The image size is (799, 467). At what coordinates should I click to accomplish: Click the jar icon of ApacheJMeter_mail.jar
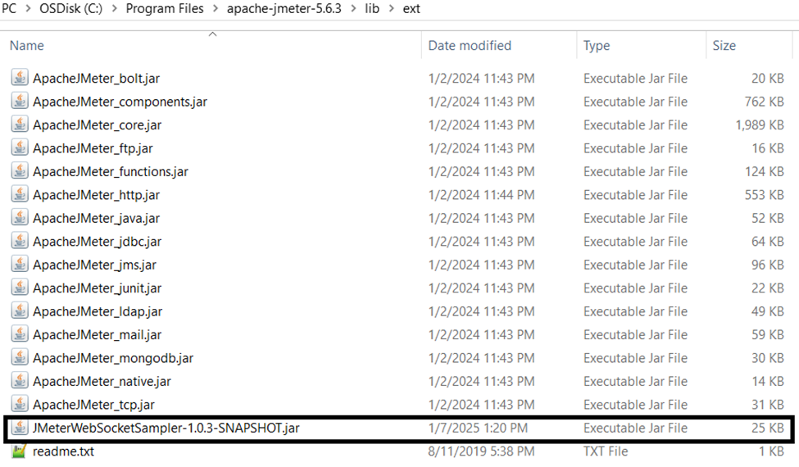20,334
